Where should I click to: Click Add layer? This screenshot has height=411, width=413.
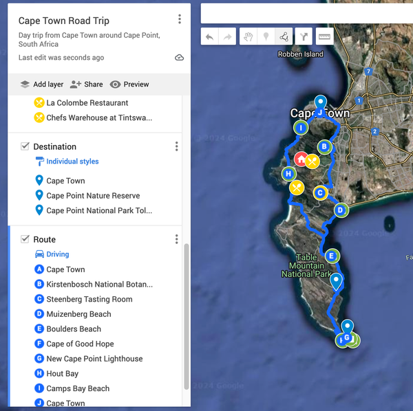coord(42,85)
